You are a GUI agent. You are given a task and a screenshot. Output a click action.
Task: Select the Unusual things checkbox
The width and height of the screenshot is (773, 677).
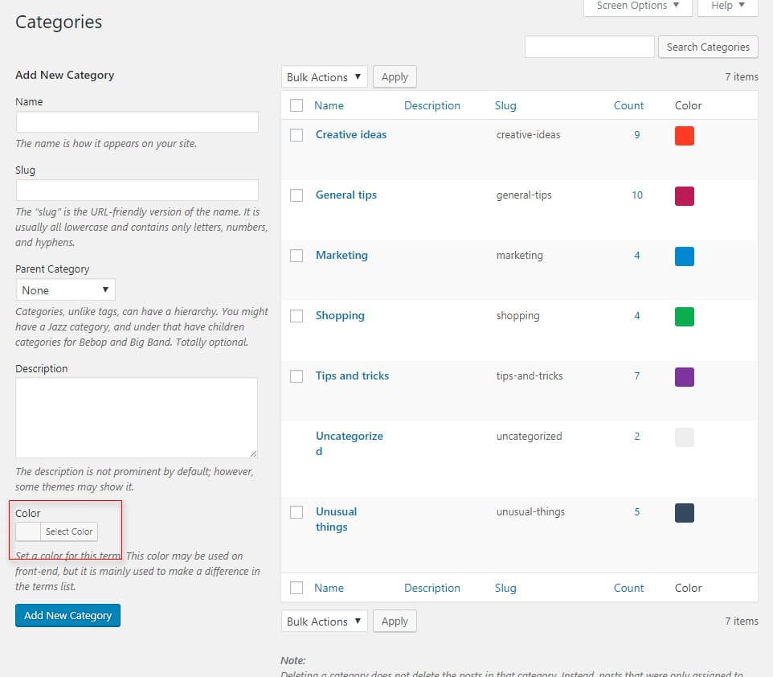click(297, 512)
